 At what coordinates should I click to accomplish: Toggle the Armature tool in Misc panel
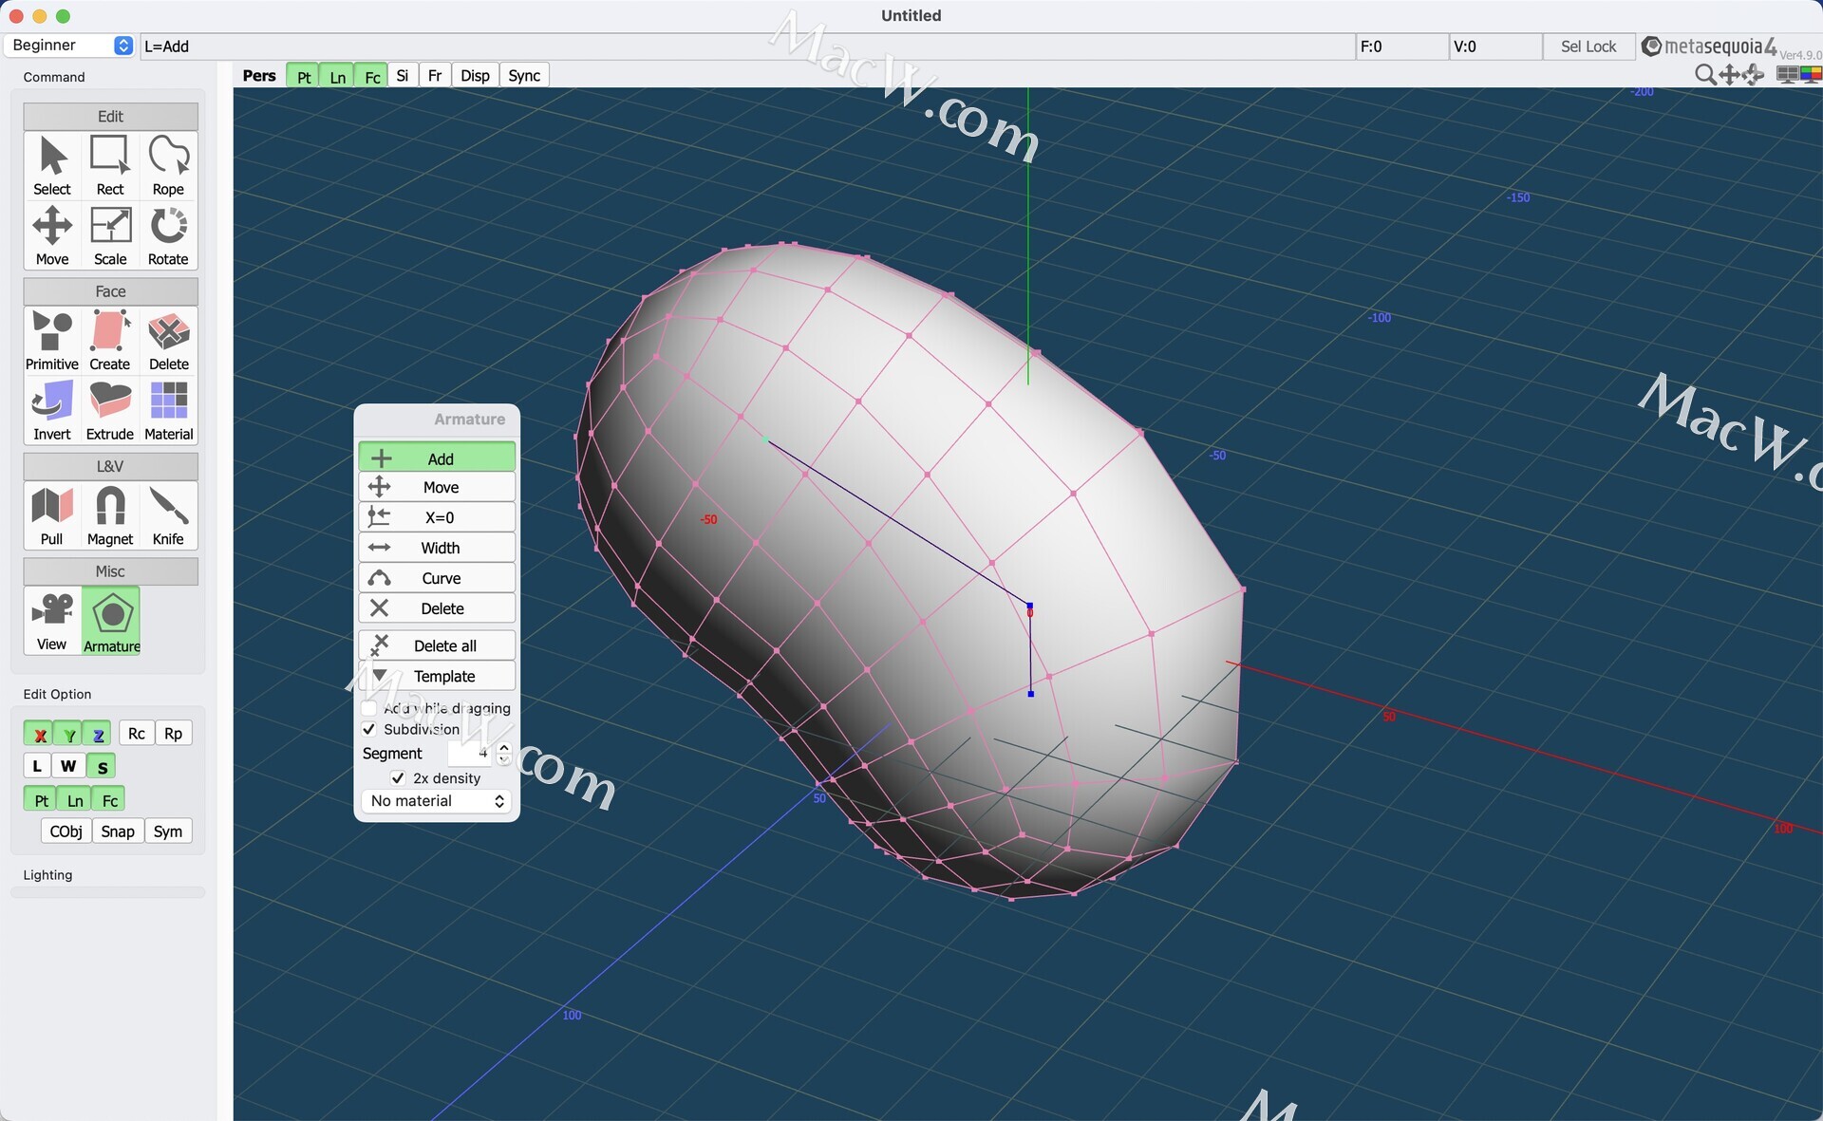111,621
